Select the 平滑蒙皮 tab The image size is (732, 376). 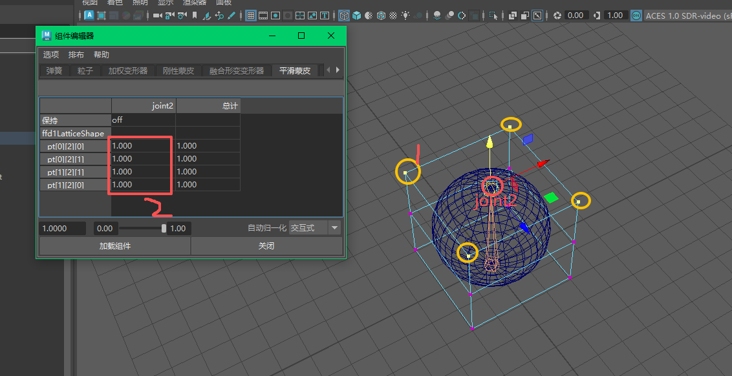pos(295,71)
